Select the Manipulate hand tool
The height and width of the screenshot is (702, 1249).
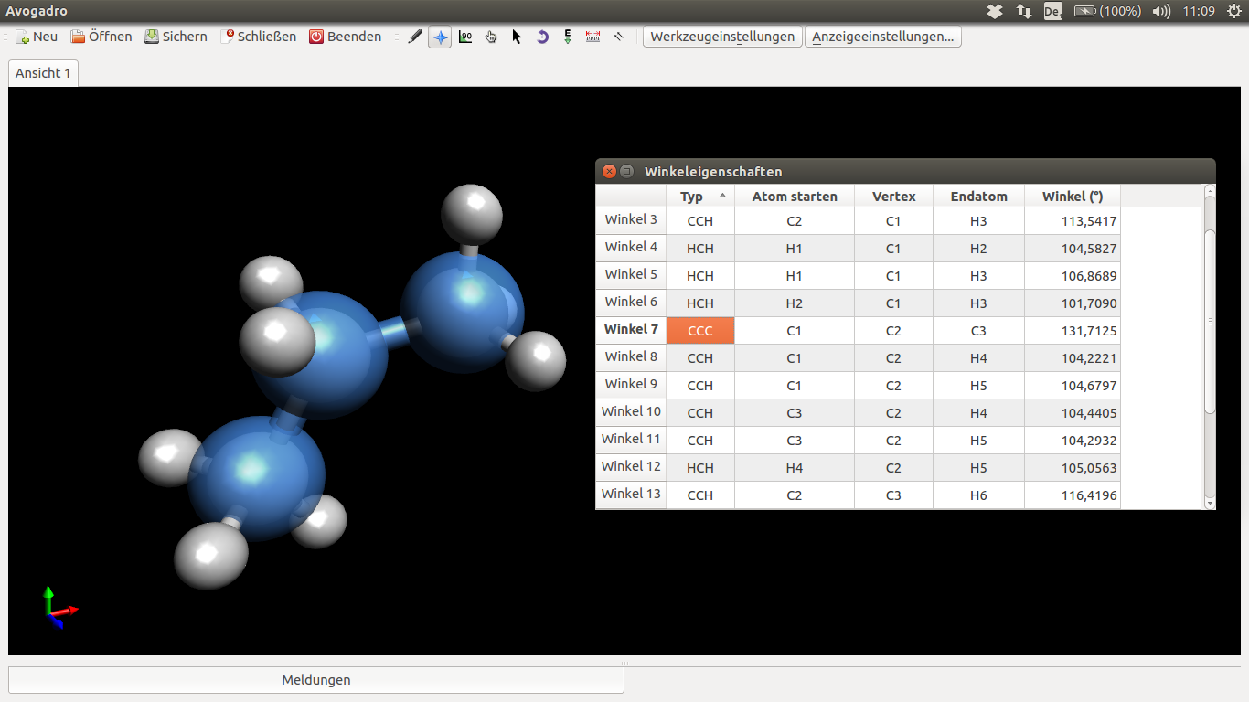pos(491,37)
